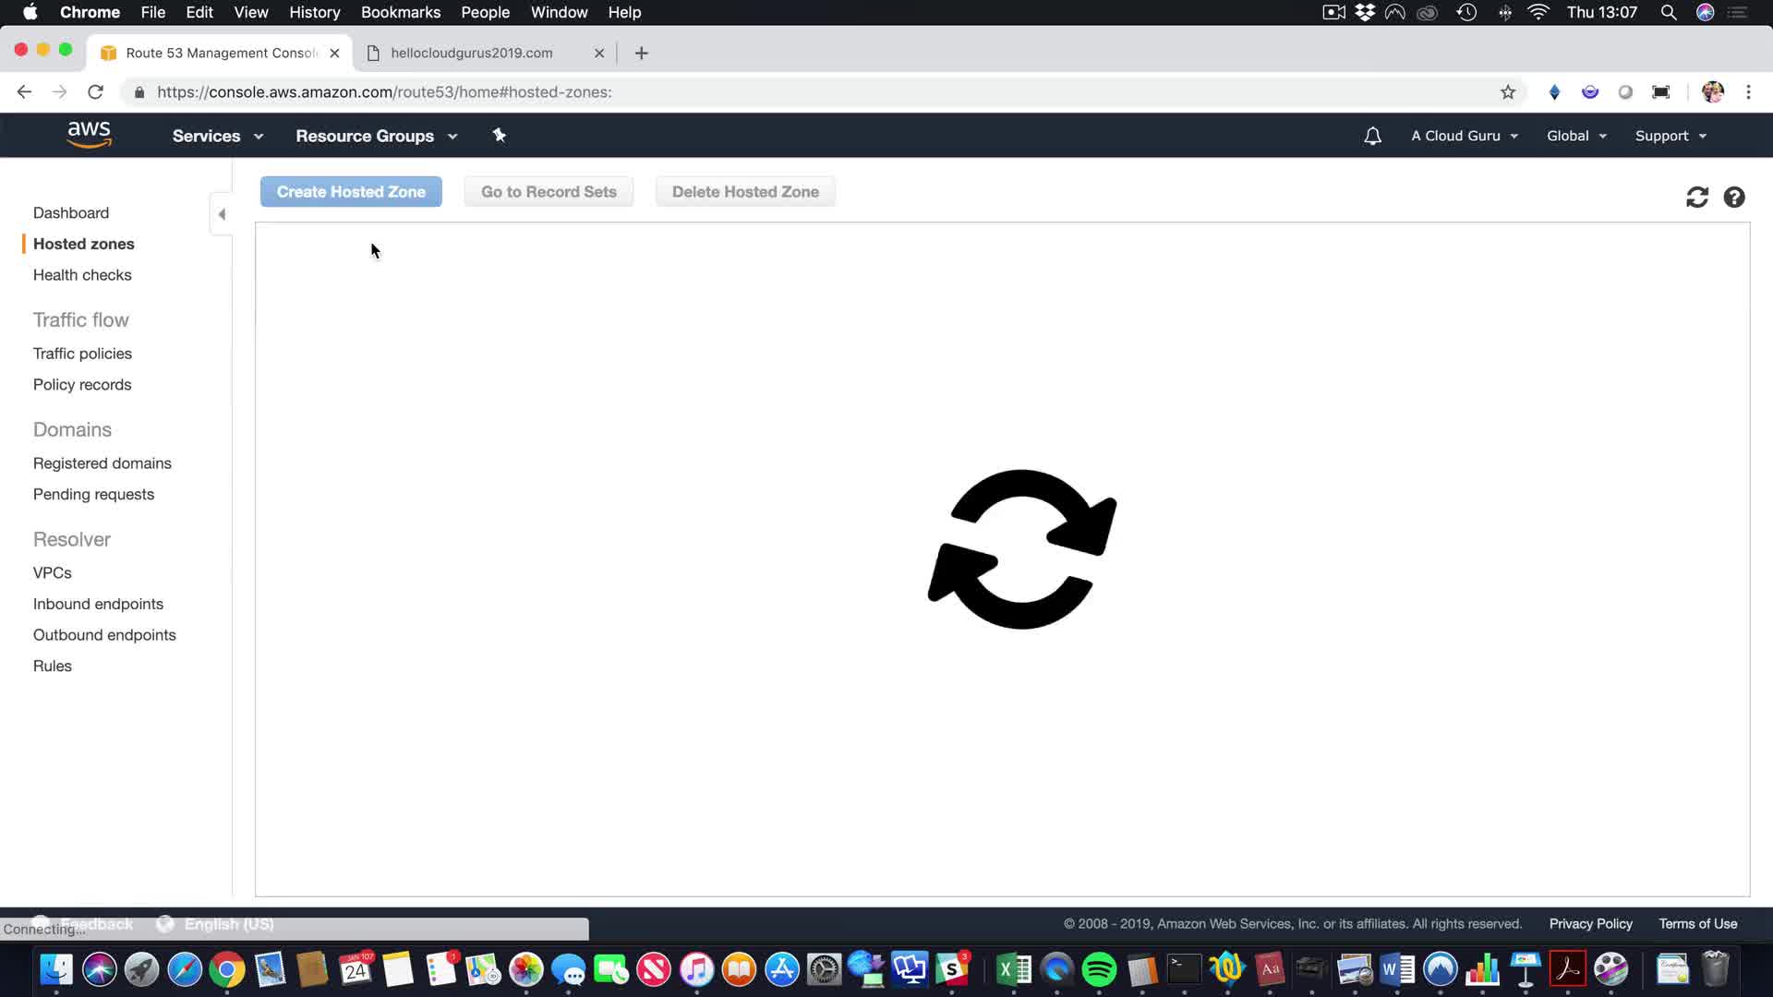This screenshot has height=997, width=1773.
Task: Open the notifications bell icon
Action: click(1372, 137)
